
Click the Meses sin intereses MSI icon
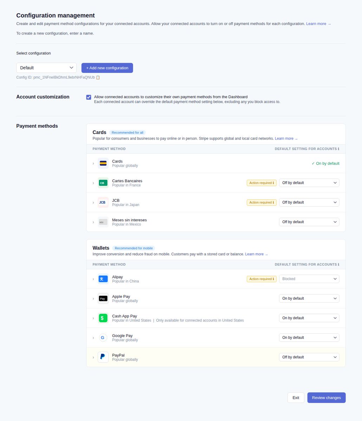tap(103, 222)
